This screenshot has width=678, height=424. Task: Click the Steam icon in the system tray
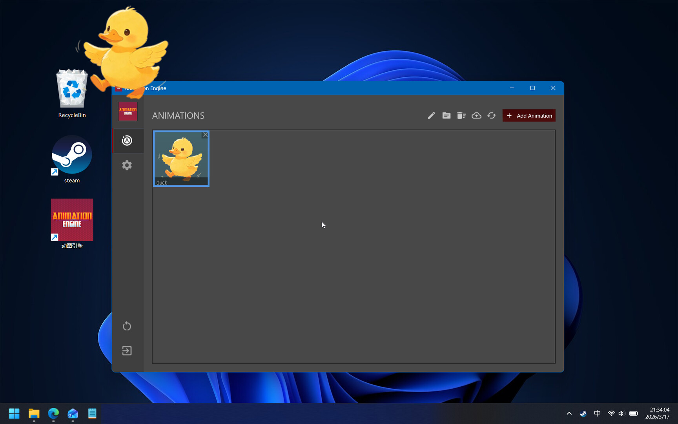pyautogui.click(x=583, y=413)
